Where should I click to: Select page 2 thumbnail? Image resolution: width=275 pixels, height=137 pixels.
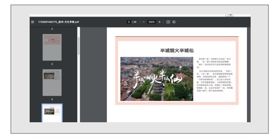pyautogui.click(x=52, y=47)
